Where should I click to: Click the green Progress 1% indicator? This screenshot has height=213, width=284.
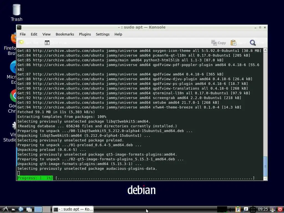click(x=35, y=178)
